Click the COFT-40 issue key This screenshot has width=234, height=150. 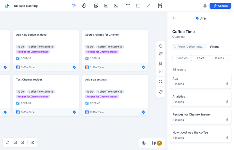[x=95, y=103]
